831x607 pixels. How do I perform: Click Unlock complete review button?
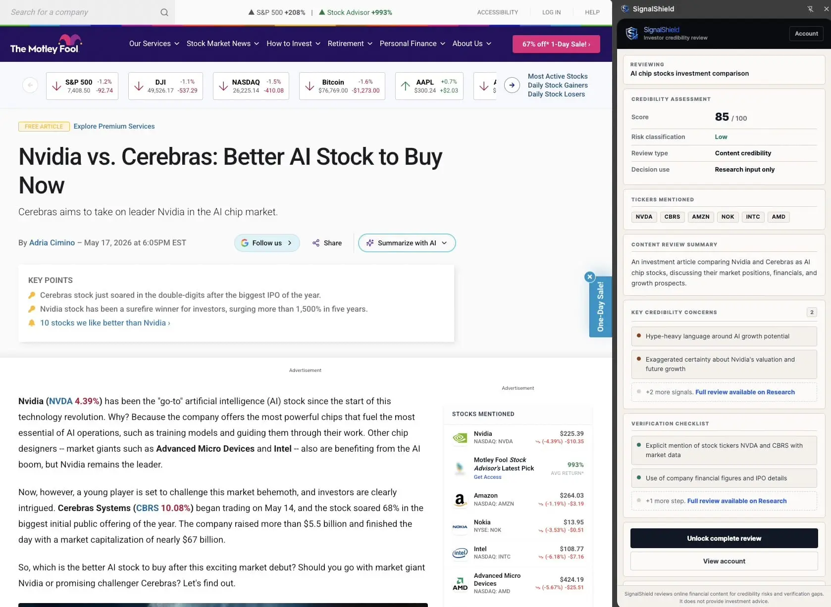click(x=724, y=538)
